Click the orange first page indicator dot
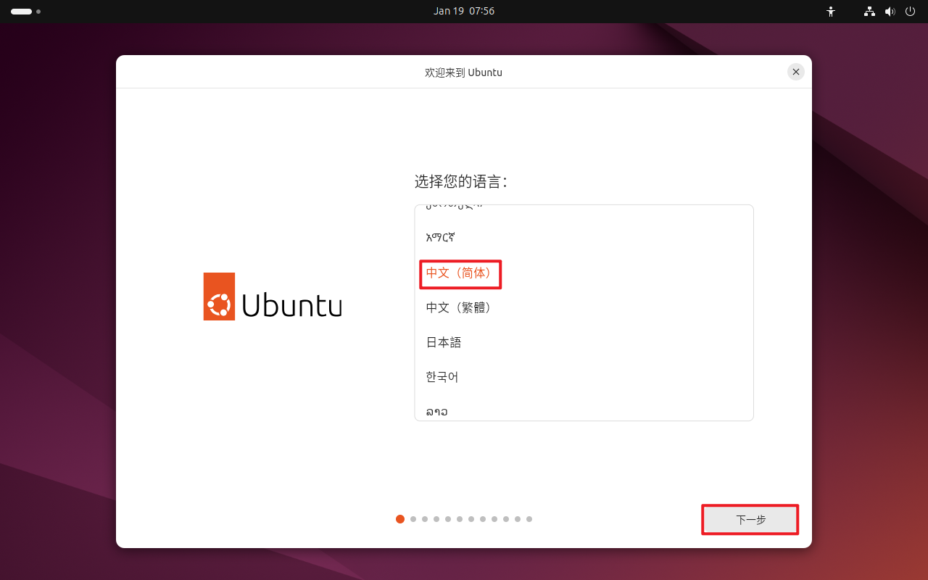This screenshot has height=580, width=928. [x=400, y=519]
